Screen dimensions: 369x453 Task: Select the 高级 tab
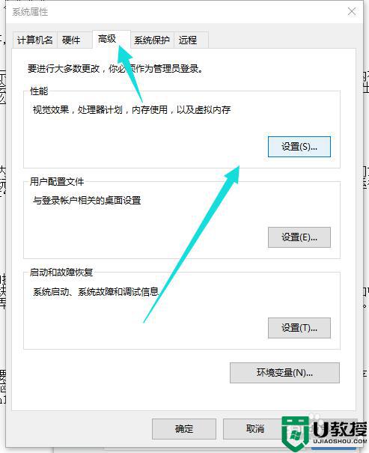112,39
